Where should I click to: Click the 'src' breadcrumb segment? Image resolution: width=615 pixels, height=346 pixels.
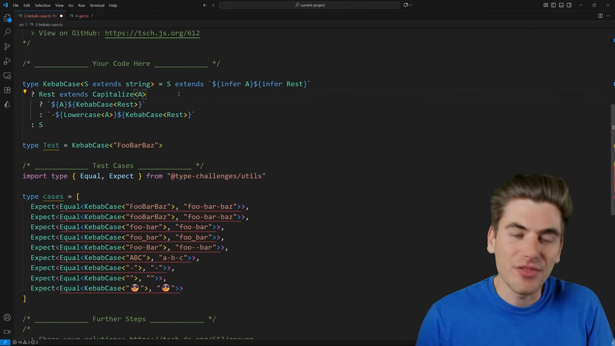coord(21,25)
